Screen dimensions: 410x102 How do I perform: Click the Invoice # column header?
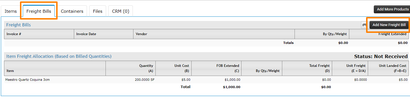point(39,34)
